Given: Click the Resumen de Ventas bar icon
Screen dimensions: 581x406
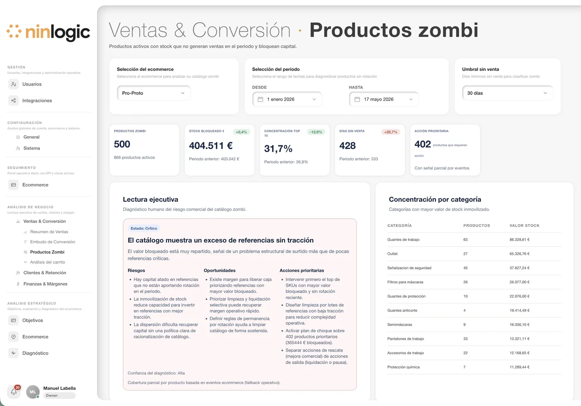Looking at the screenshot, I should point(25,232).
